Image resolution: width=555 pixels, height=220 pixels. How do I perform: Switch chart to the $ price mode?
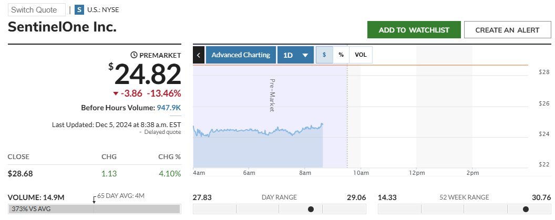click(x=324, y=55)
